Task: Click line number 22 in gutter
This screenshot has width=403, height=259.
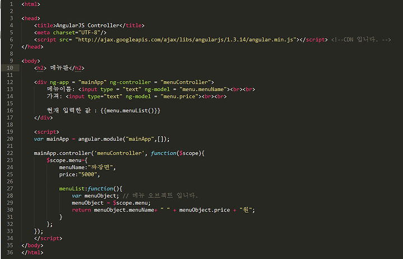Action: pos(10,153)
